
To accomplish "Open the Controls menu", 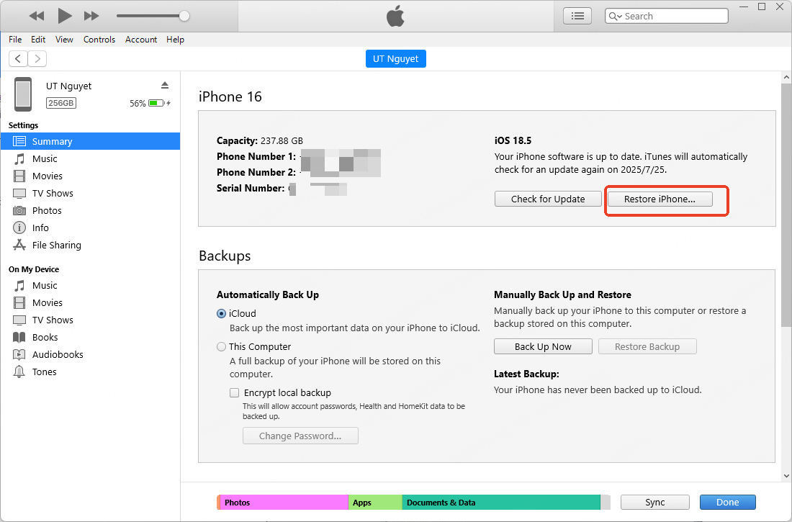I will click(99, 40).
